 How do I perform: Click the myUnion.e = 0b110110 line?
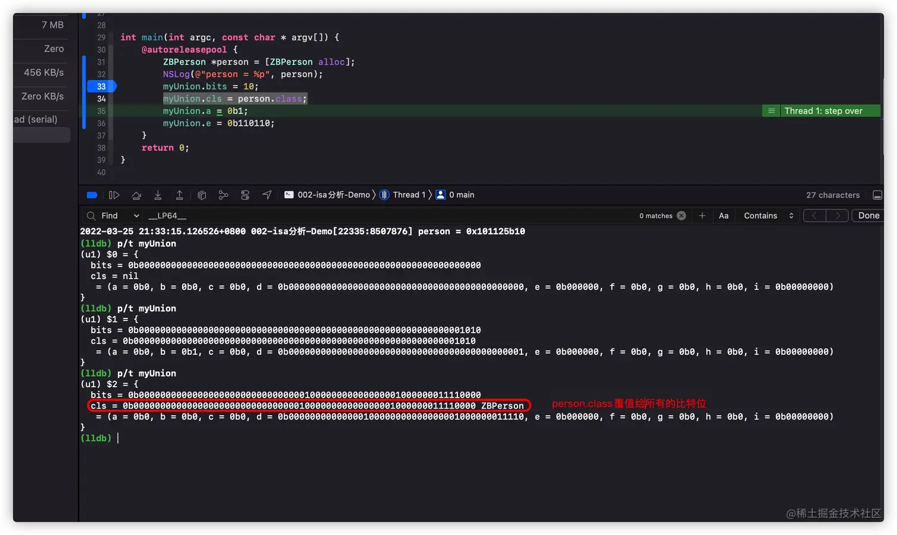click(x=218, y=123)
